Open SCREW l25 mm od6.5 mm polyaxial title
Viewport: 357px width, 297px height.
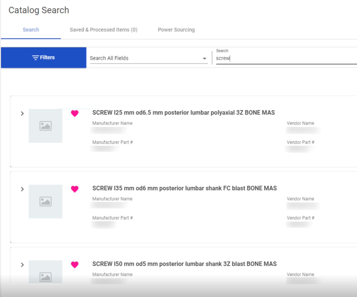184,113
